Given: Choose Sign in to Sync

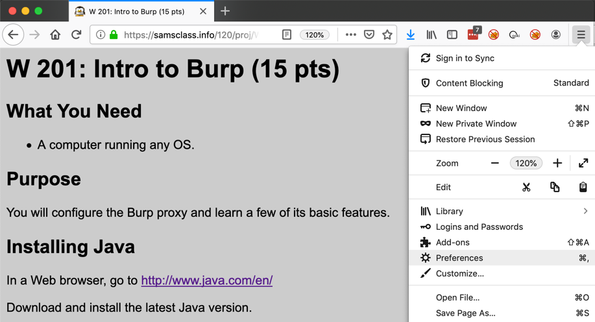Looking at the screenshot, I should 502,58.
